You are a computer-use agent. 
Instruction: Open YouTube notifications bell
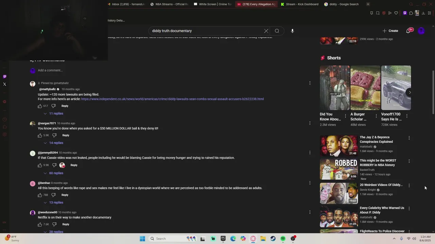(408, 31)
